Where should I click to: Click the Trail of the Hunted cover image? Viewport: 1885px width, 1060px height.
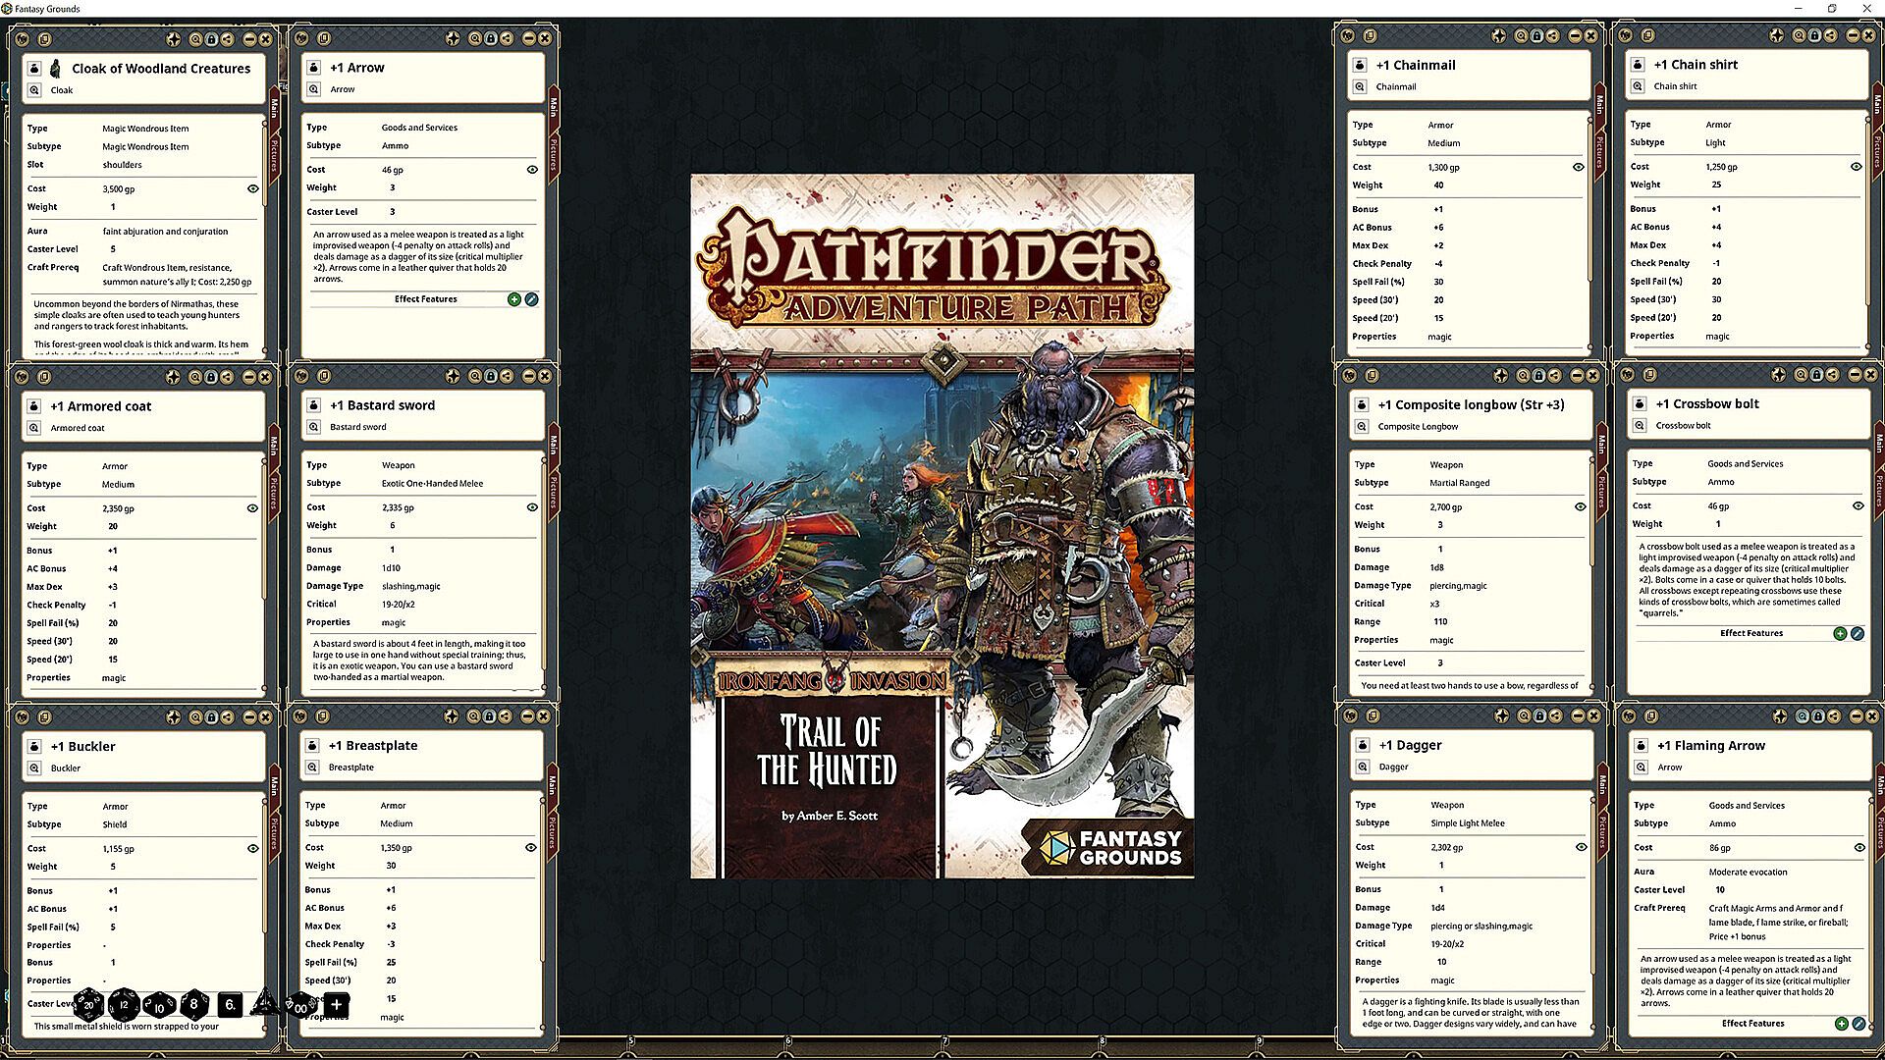[942, 526]
